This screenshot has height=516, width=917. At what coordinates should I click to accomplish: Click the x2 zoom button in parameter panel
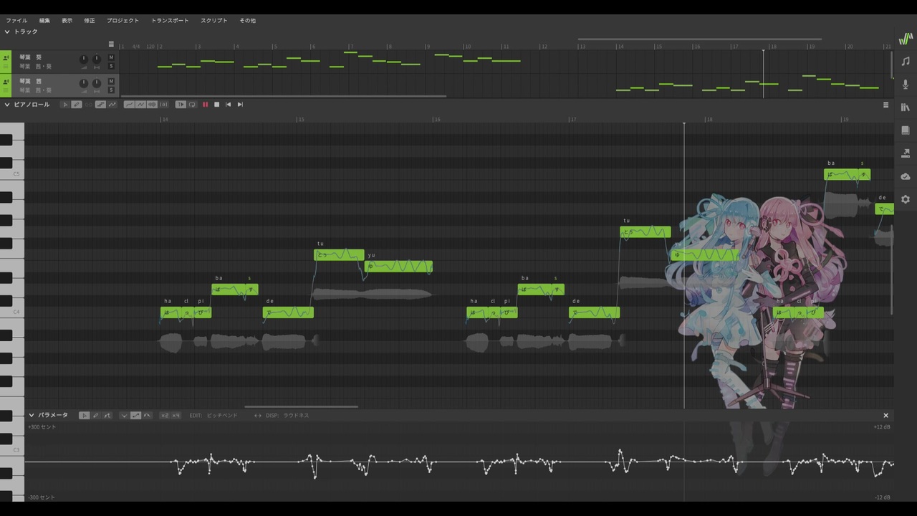pos(164,416)
